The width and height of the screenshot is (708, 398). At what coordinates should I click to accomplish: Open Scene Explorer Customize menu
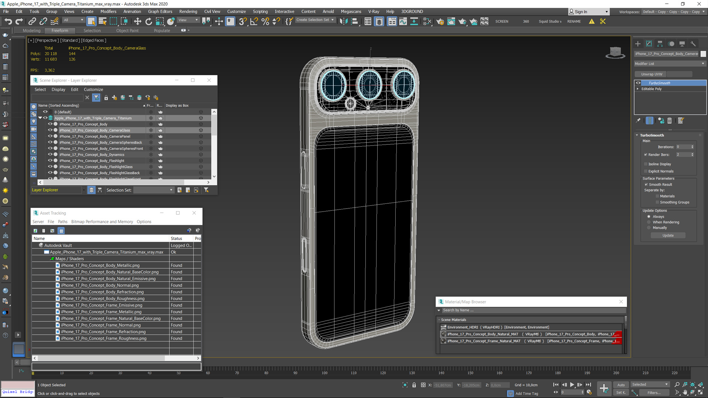tap(93, 90)
